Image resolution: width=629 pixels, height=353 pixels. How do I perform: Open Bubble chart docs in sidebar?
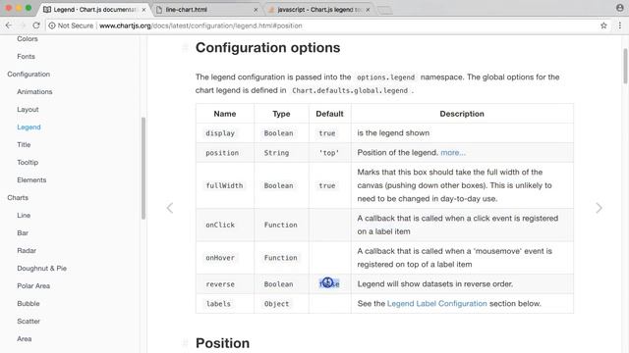tap(29, 303)
